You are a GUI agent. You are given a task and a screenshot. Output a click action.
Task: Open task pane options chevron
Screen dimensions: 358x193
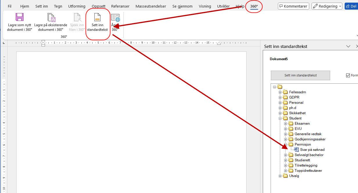(x=348, y=46)
